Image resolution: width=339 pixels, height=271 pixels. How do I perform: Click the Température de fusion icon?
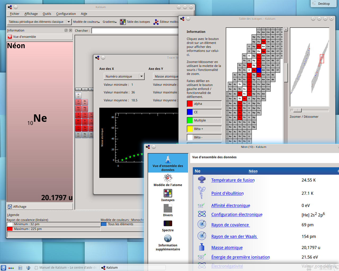[202, 180]
